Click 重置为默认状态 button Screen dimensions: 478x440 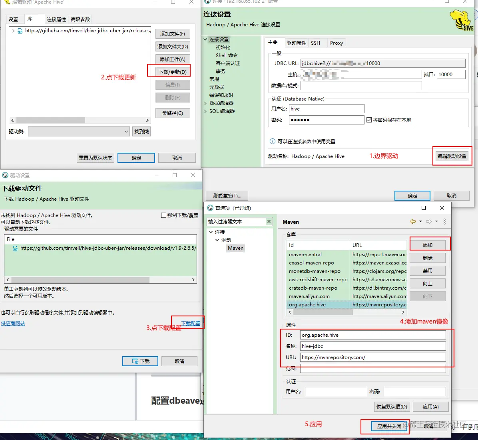(x=96, y=158)
